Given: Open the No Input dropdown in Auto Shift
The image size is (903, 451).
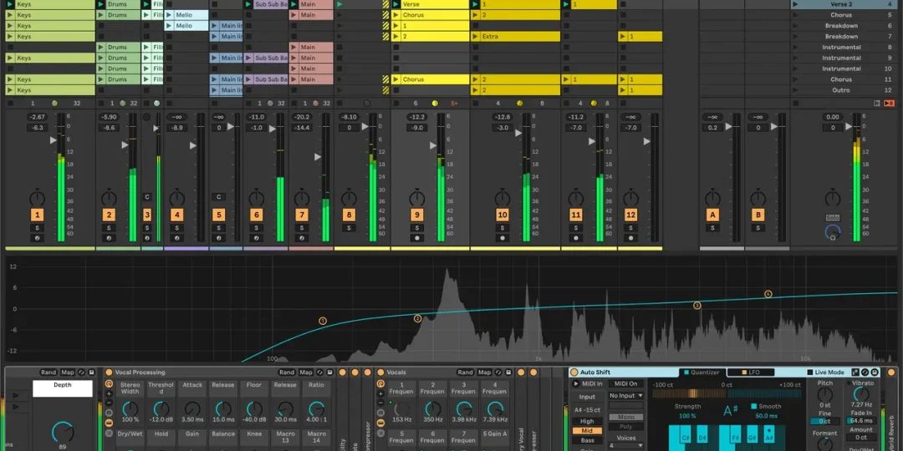Looking at the screenshot, I should (626, 396).
